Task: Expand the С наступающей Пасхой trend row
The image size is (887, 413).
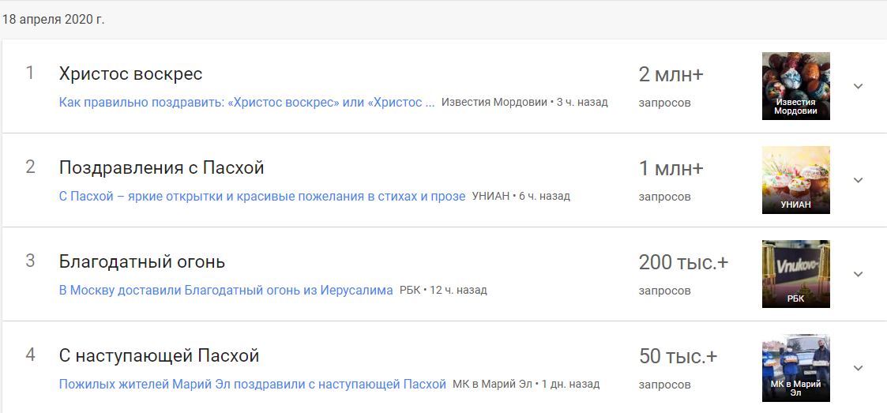Action: (x=858, y=368)
